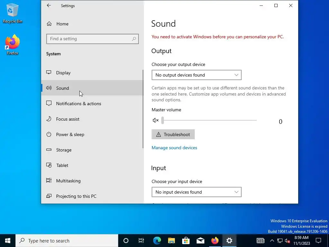Expand the output device dropdown
The width and height of the screenshot is (329, 247).
(x=196, y=75)
